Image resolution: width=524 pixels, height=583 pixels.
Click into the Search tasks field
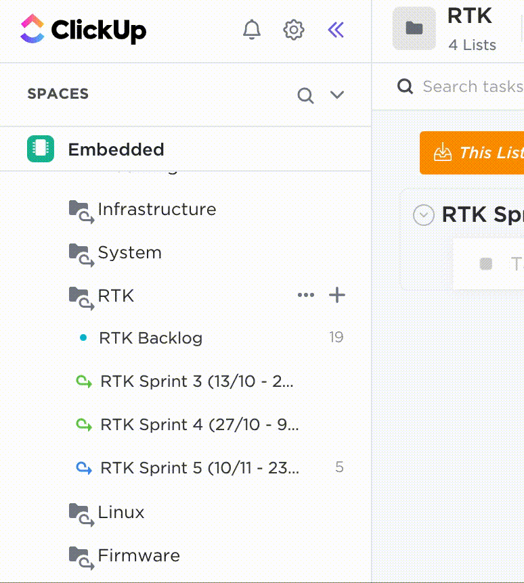point(473,87)
